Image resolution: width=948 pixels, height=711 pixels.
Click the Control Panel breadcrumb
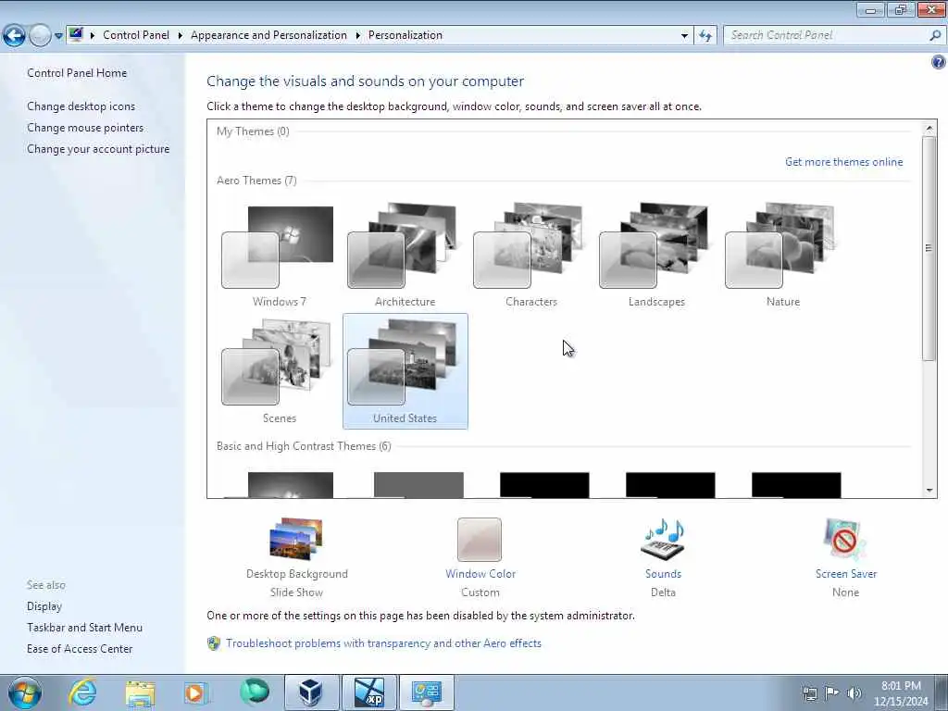click(x=136, y=35)
